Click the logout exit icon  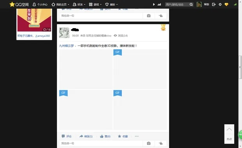(x=214, y=4)
